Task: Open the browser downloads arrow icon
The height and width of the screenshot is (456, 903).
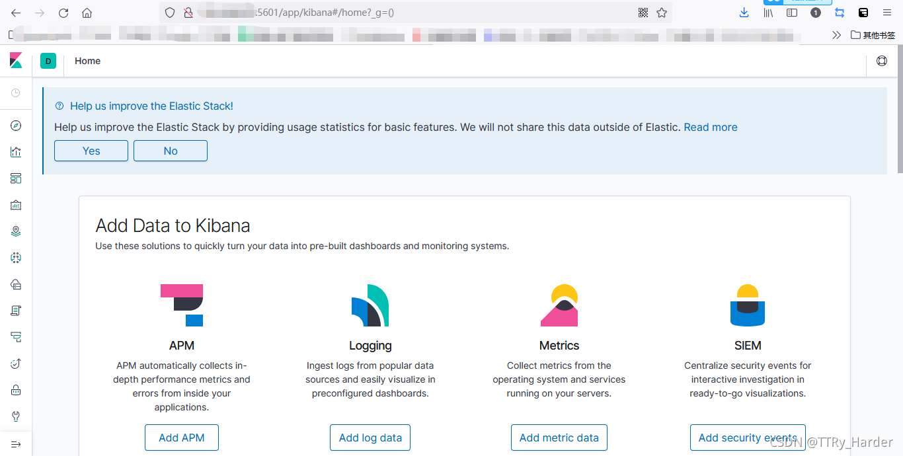Action: point(744,13)
